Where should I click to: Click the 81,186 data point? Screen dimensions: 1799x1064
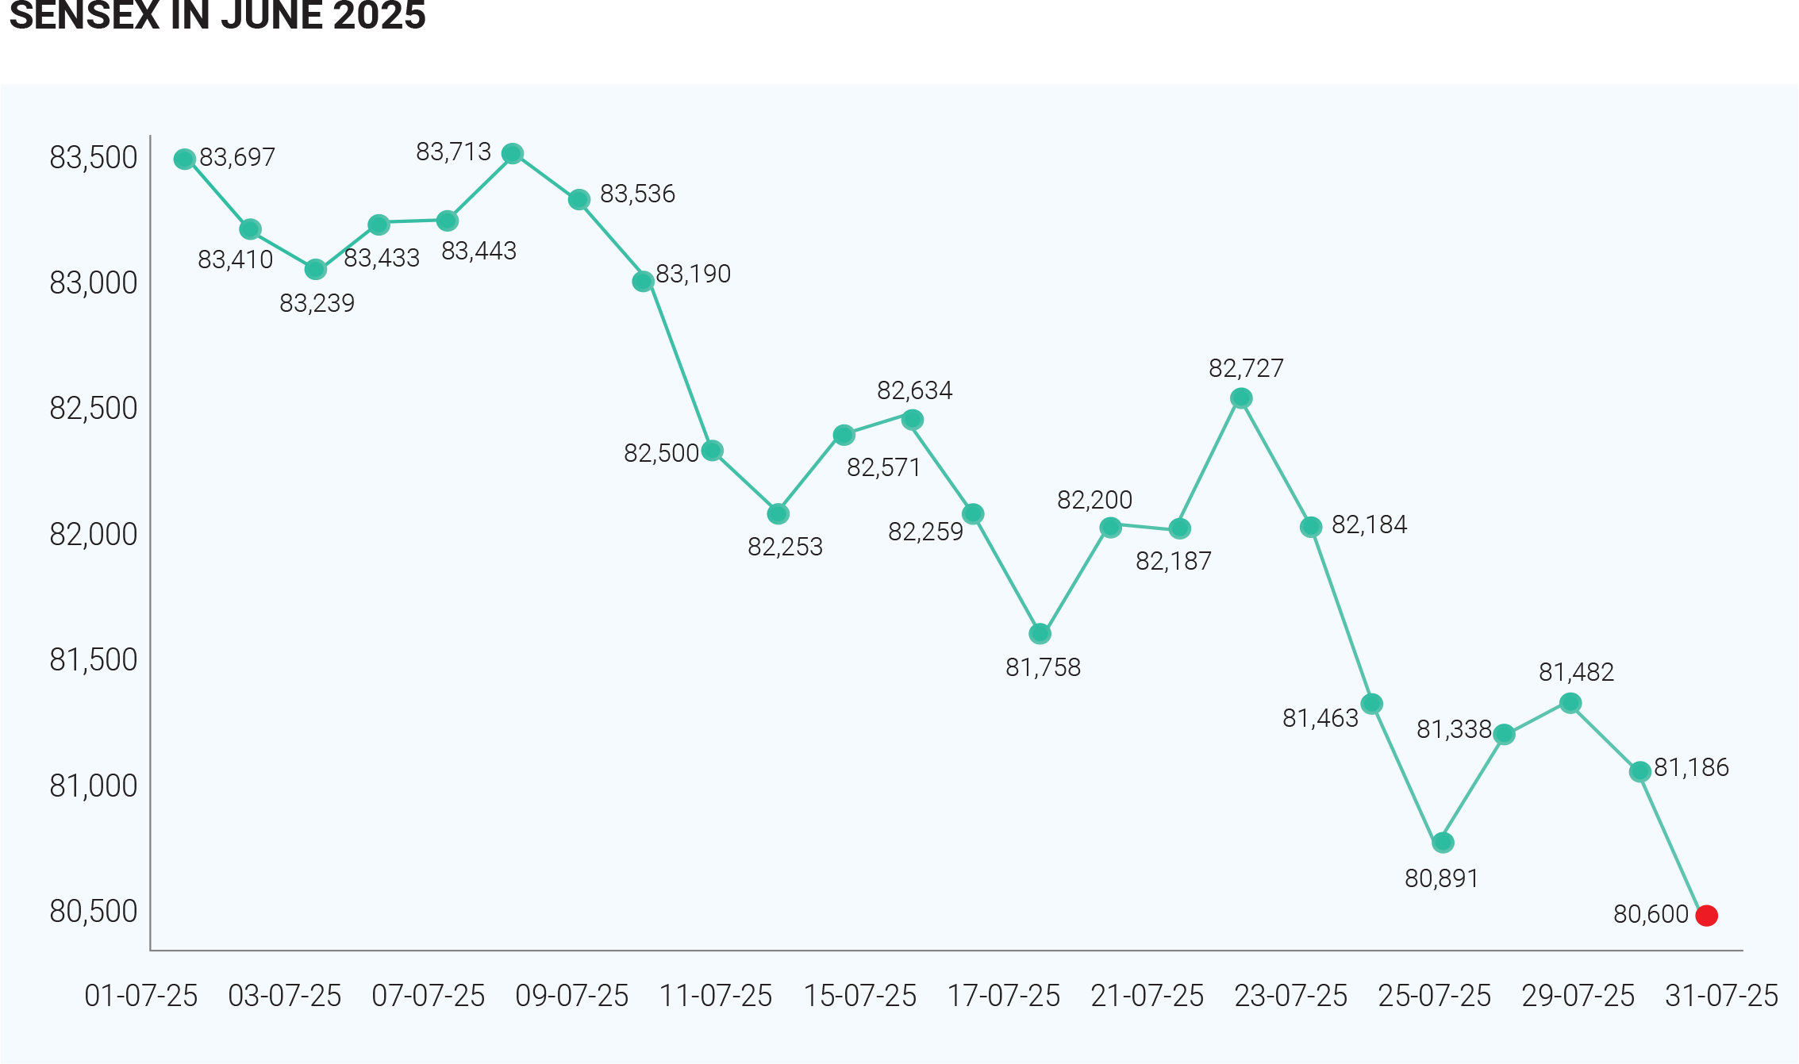click(x=1640, y=771)
